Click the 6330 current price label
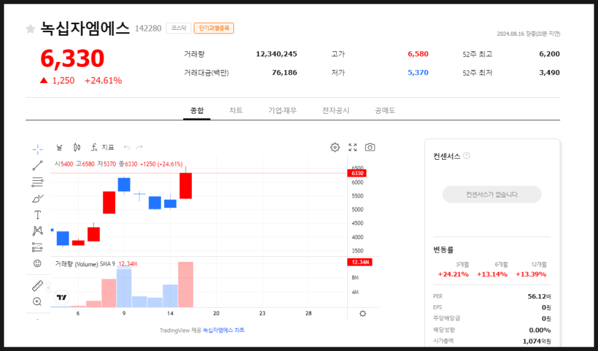The height and width of the screenshot is (351, 598). pyautogui.click(x=357, y=173)
